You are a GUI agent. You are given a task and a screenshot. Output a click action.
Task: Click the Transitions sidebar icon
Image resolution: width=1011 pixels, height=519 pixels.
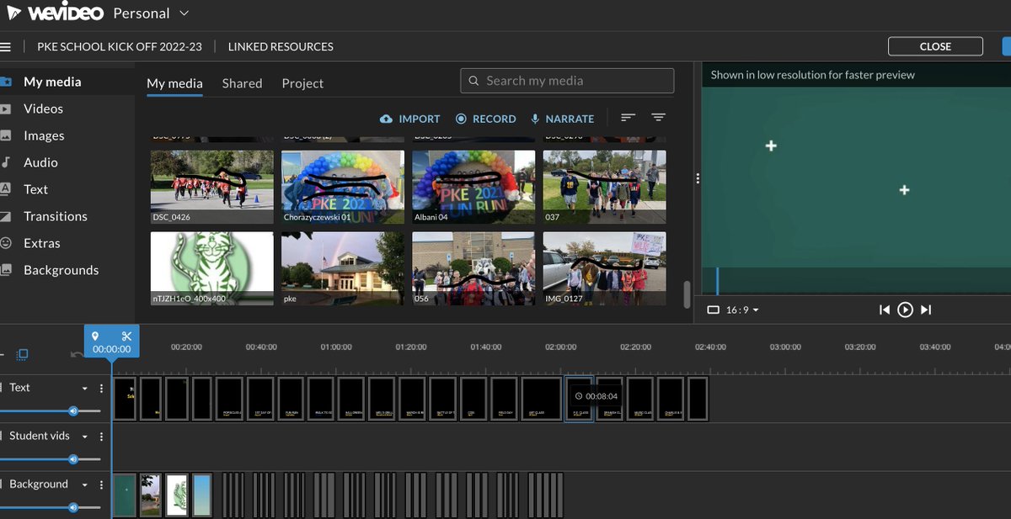[x=6, y=216]
